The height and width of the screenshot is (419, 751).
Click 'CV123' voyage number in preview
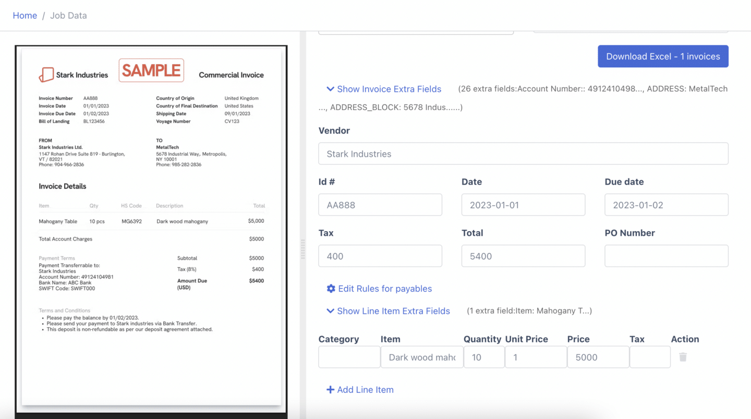232,122
